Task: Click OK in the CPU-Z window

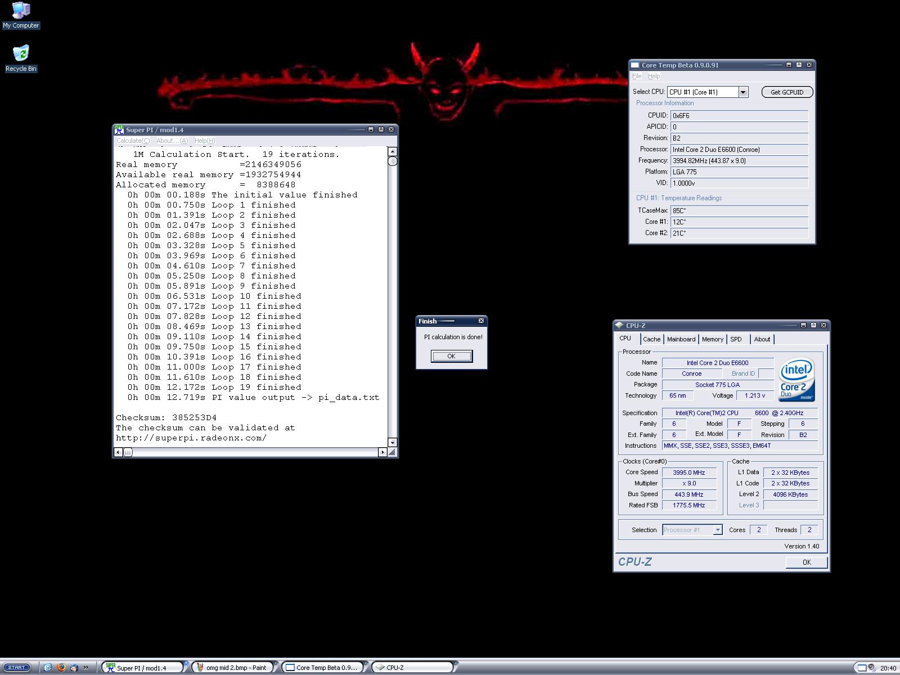Action: [x=807, y=562]
